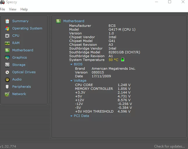Open the Audio section
The width and height of the screenshot is (188, 149).
point(17,79)
